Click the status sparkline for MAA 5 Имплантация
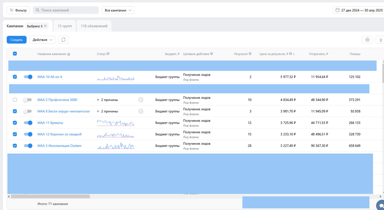The height and width of the screenshot is (210, 384). [x=116, y=146]
